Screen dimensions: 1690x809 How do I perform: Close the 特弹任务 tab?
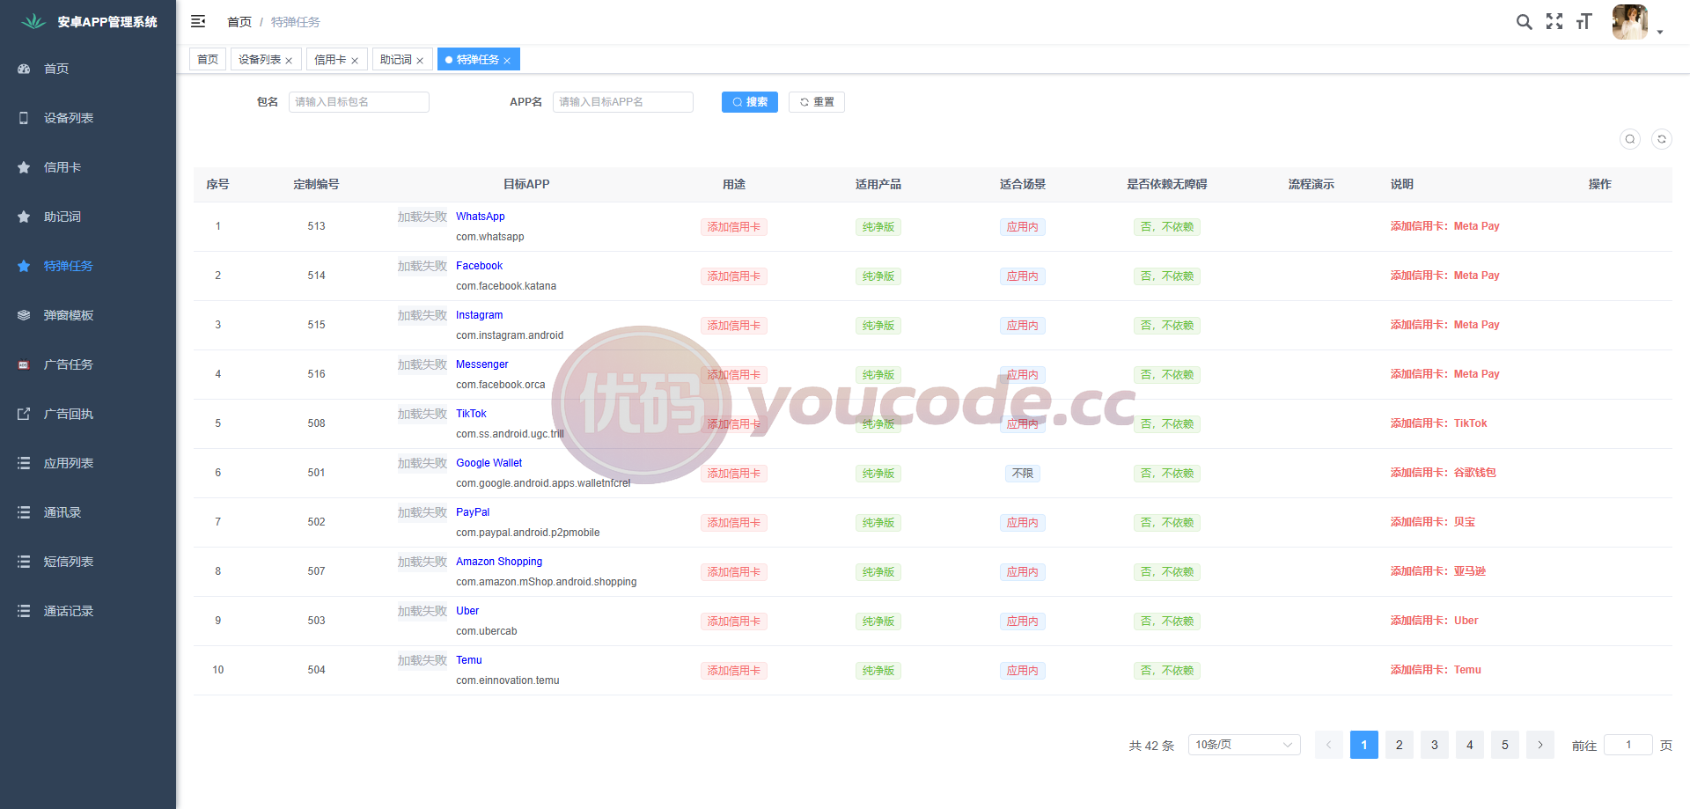(x=507, y=61)
